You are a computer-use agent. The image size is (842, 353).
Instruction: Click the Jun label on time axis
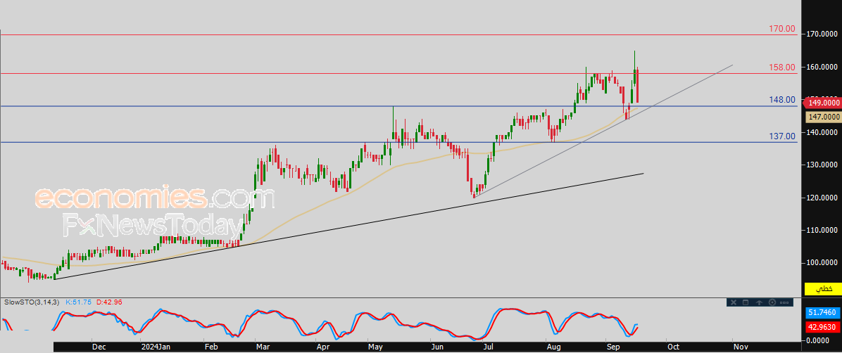[439, 347]
